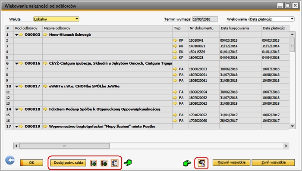Open link arrow for document 140100021
Screen dimensions: 302x171
click(x=175, y=46)
